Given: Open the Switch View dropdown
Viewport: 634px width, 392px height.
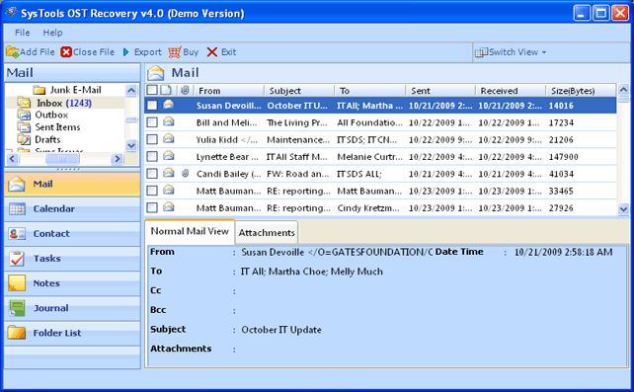Looking at the screenshot, I should 512,52.
